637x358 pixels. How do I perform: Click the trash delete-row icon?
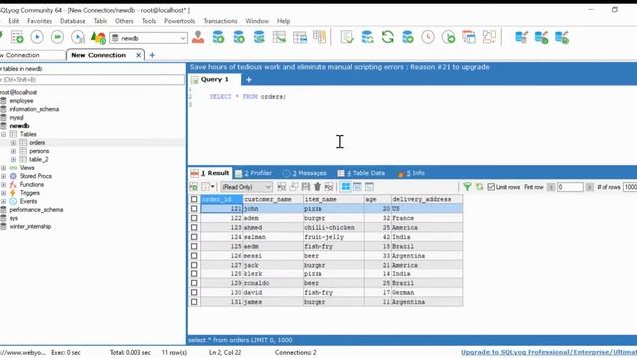click(x=318, y=187)
